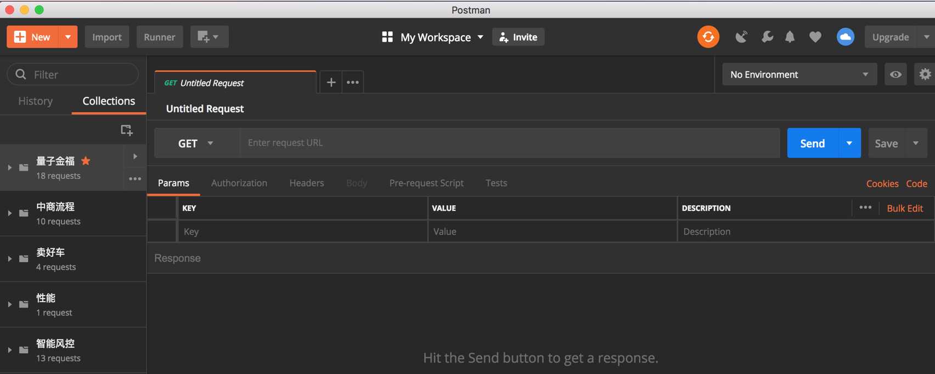Open 量子金福 more actions menu
This screenshot has height=374, width=935.
pyautogui.click(x=135, y=179)
